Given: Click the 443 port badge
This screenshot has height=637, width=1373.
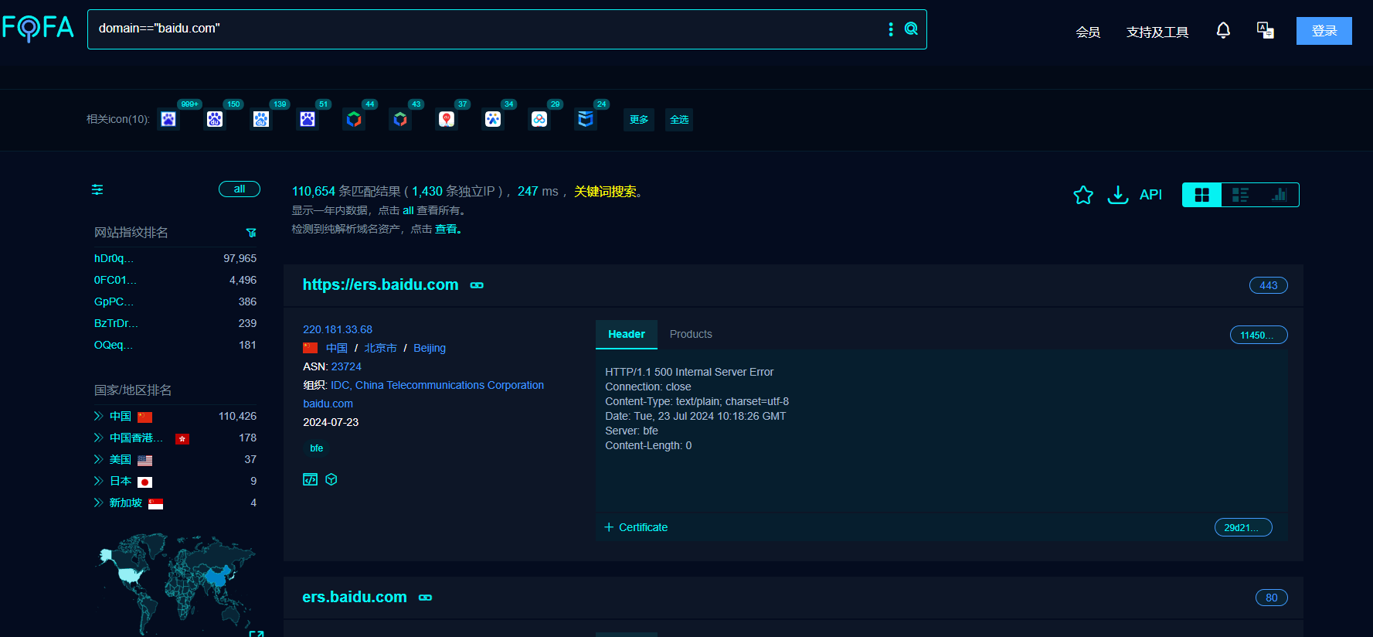Looking at the screenshot, I should coord(1269,285).
